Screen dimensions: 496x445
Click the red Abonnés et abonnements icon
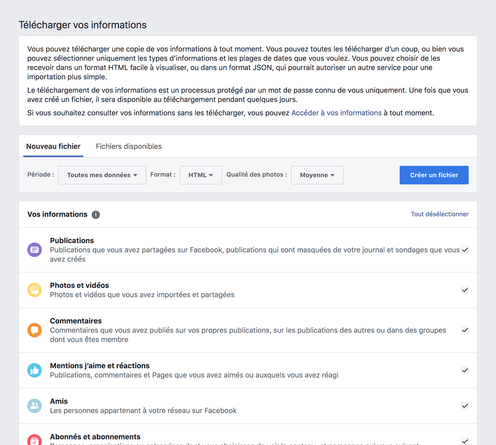[x=35, y=440]
